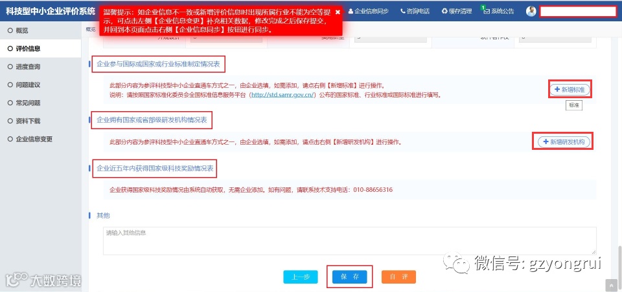Click the 其他 section heading
Viewport: 622px width, 292px height.
103,216
